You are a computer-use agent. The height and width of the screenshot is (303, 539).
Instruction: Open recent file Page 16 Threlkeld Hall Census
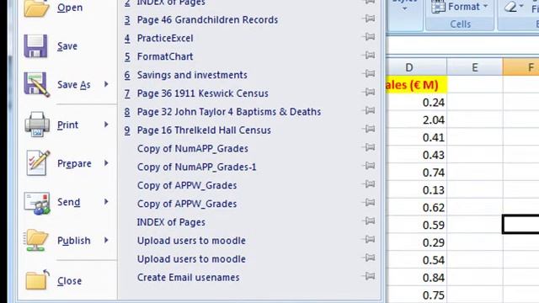[x=204, y=130]
